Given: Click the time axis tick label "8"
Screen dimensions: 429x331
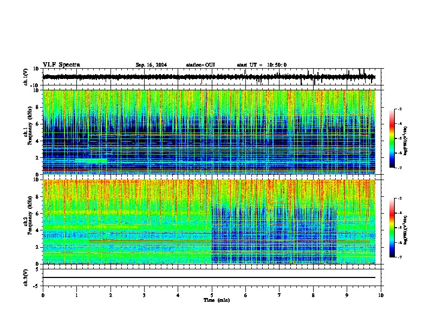Looking at the screenshot, I should (313, 295).
